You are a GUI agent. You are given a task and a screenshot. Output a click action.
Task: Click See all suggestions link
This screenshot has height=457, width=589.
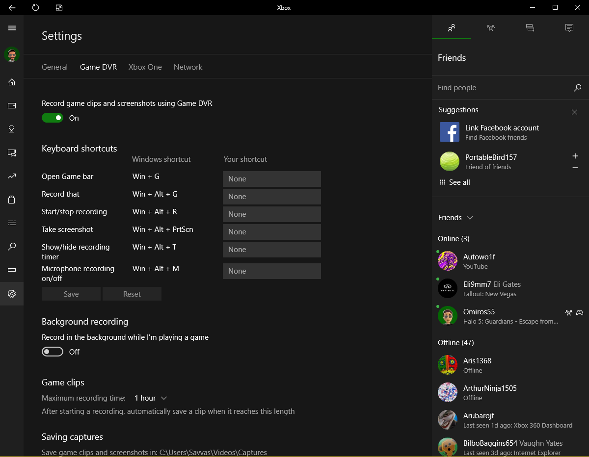[x=455, y=182]
